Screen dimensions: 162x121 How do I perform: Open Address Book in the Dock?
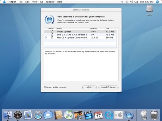click(58, 115)
